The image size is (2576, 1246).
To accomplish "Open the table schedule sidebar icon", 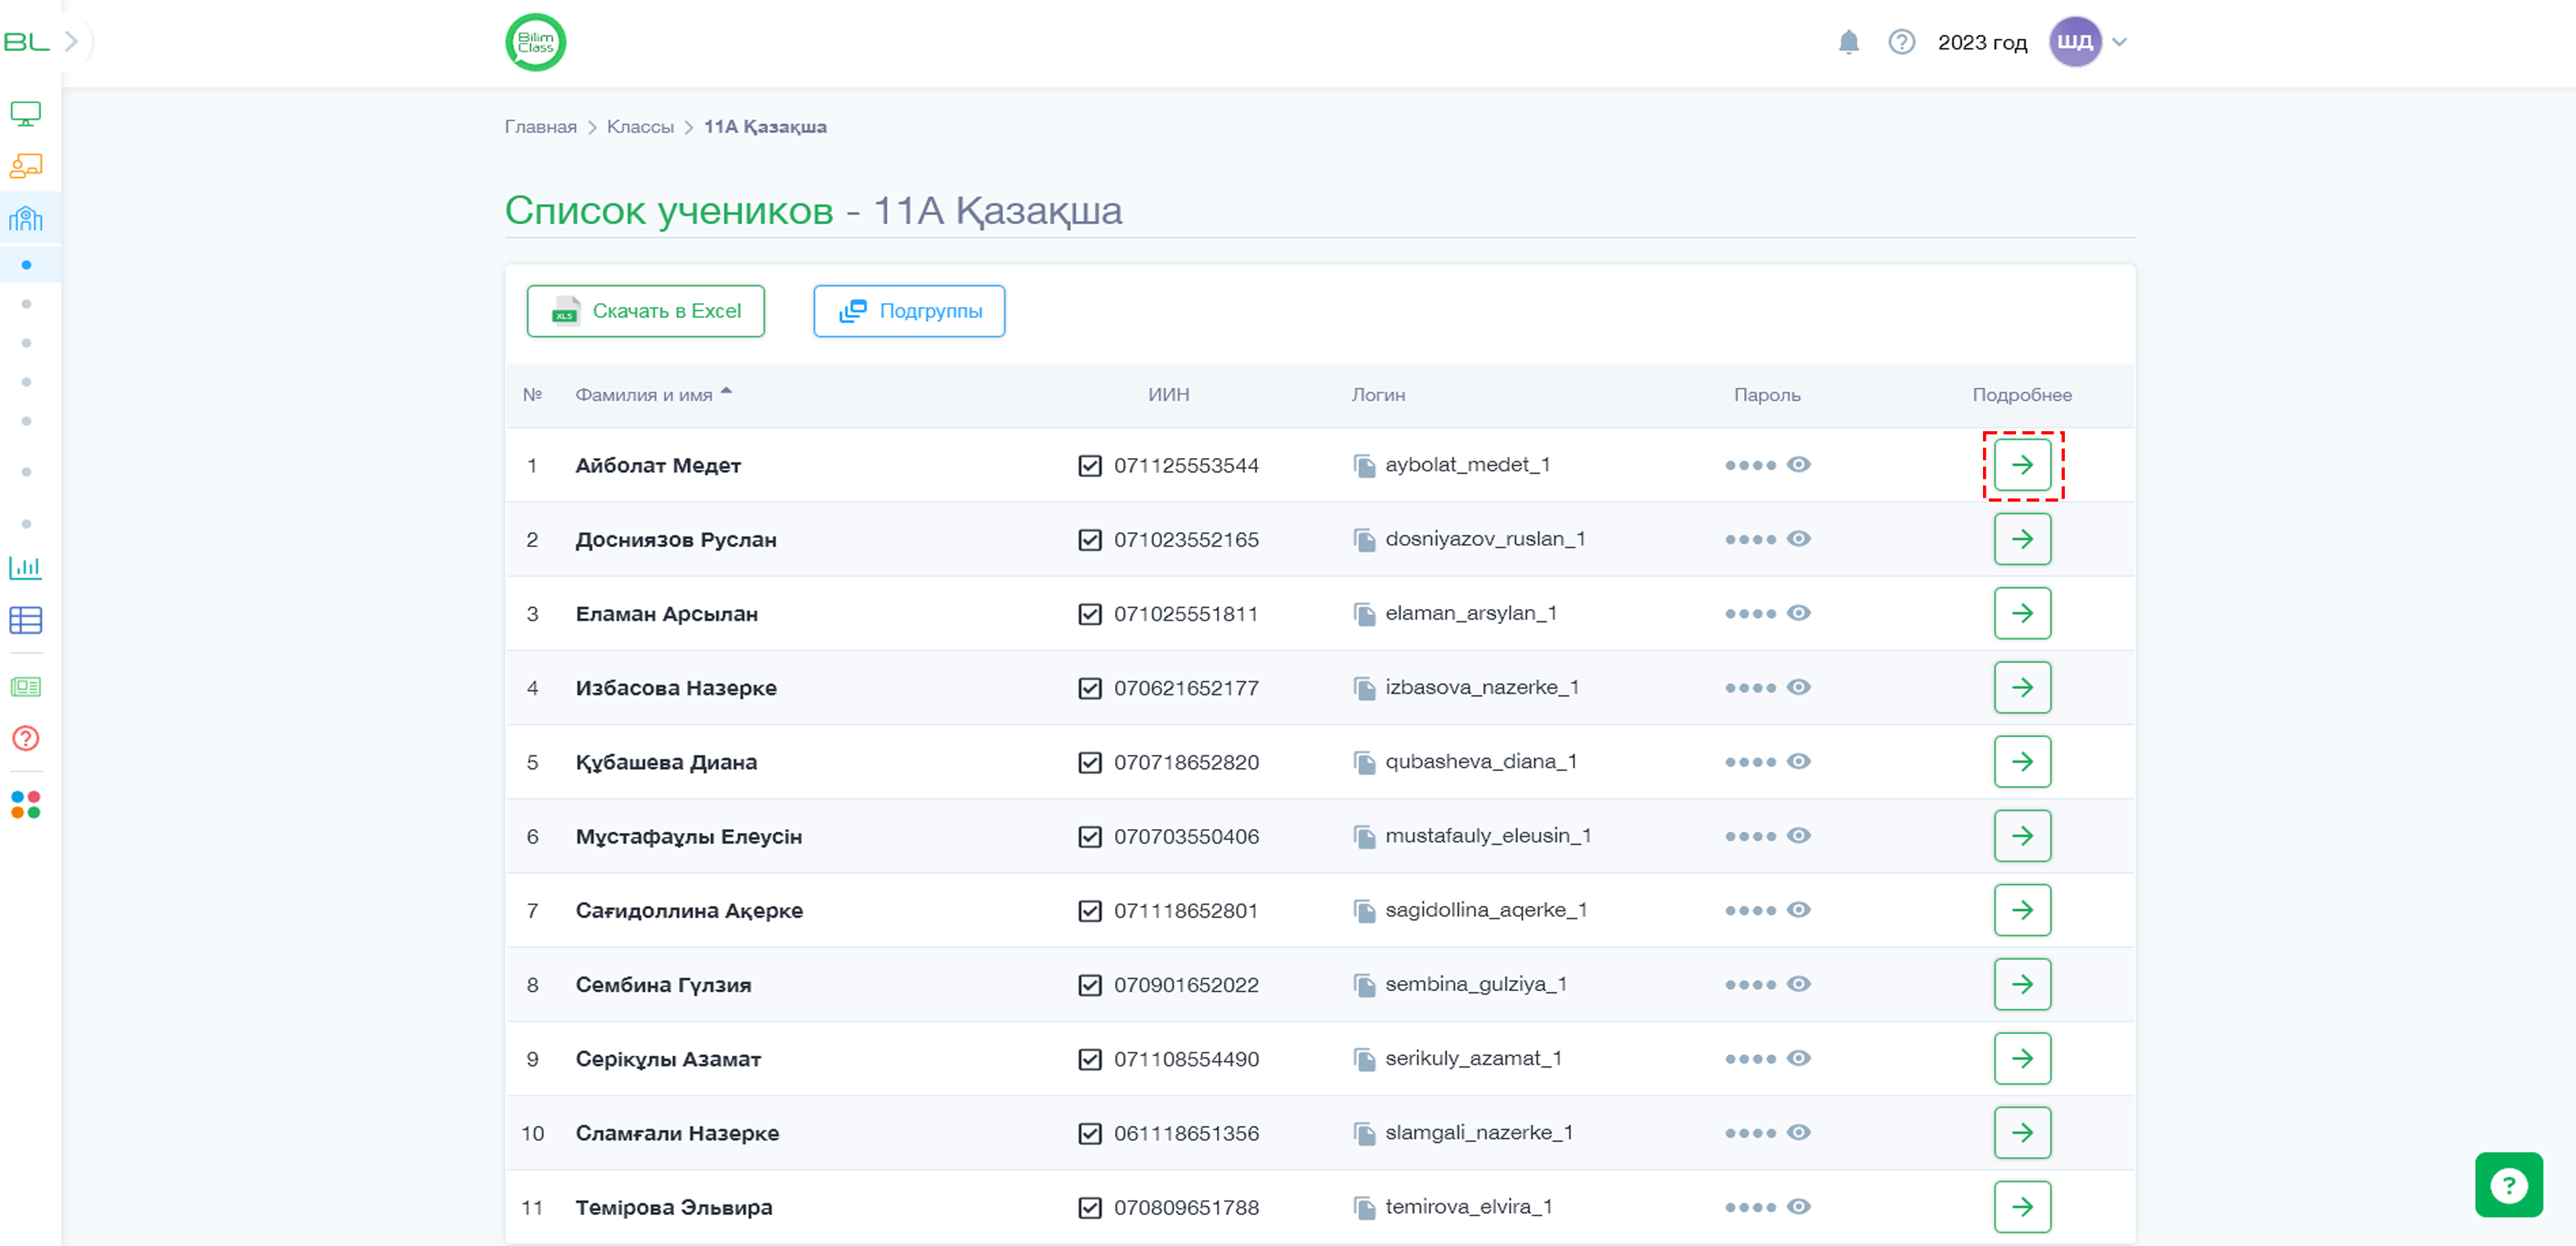I will pos(25,620).
